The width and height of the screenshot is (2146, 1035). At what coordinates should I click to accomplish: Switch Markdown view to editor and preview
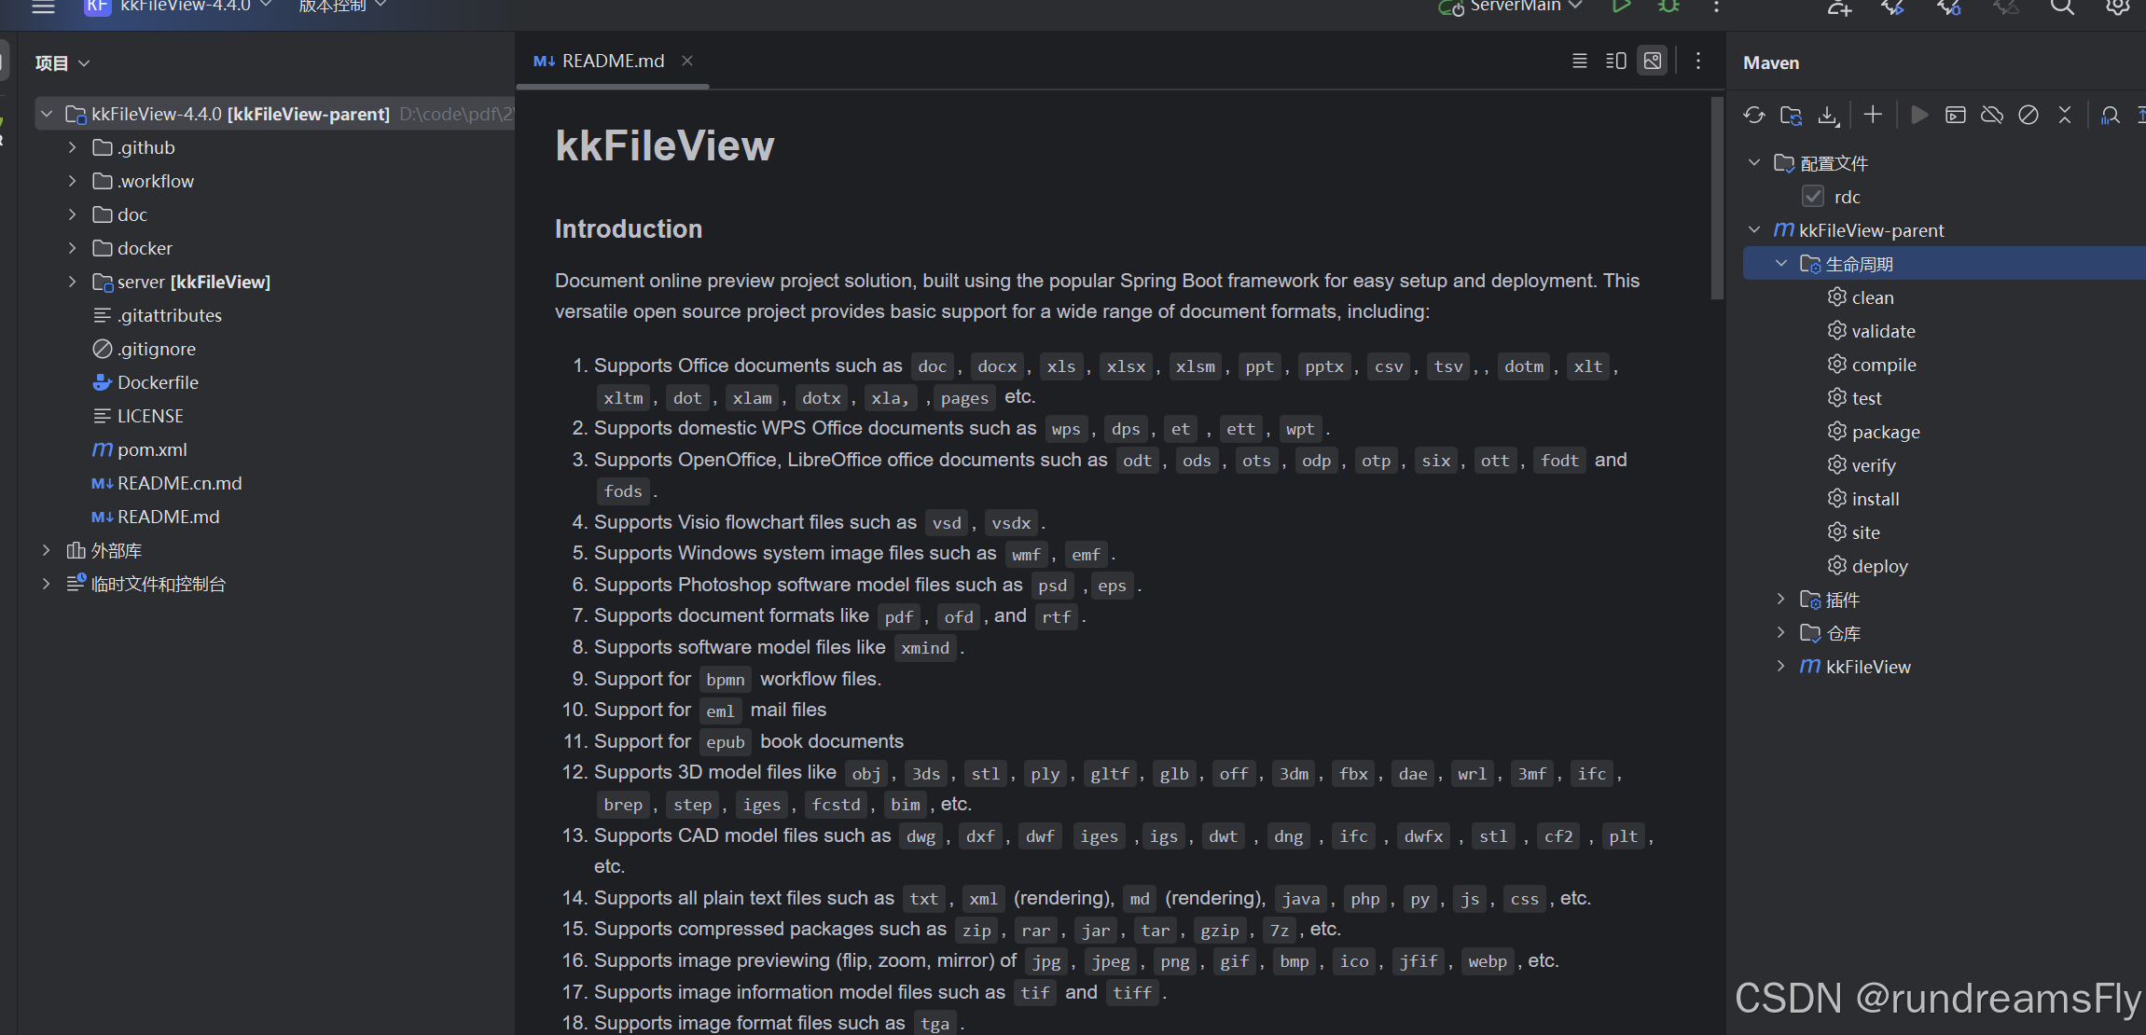click(1616, 61)
